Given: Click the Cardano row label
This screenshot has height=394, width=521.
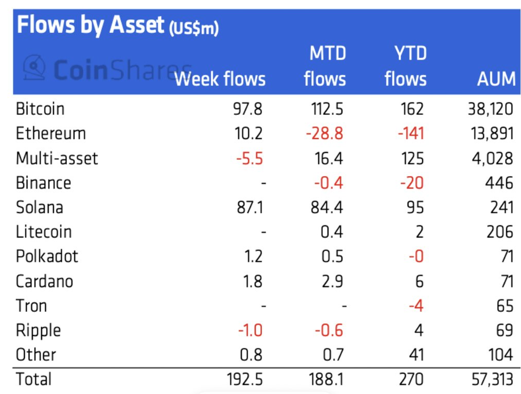Looking at the screenshot, I should 45,281.
